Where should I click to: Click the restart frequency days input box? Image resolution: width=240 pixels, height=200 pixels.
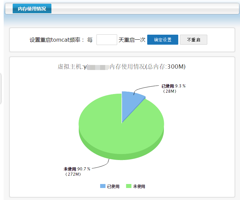106,40
